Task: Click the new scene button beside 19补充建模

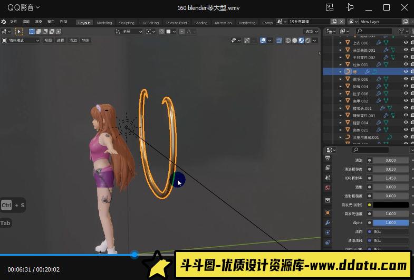Action: (334, 22)
